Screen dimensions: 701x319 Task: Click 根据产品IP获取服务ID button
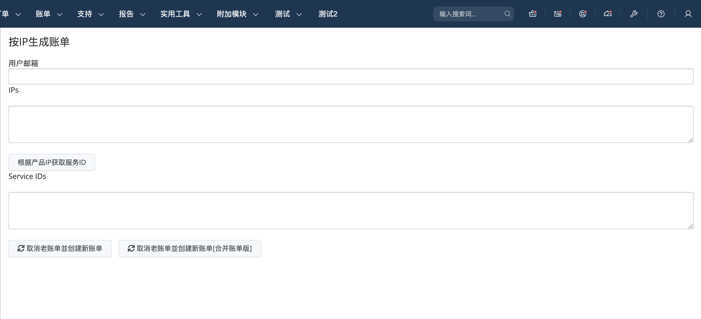pyautogui.click(x=52, y=162)
